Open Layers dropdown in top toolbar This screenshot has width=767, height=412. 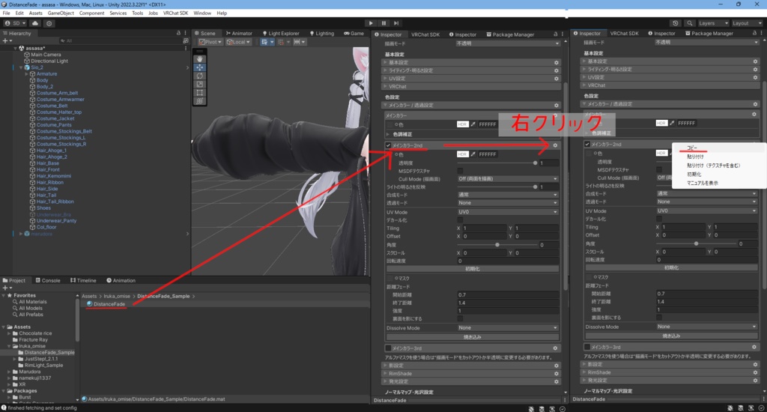click(x=713, y=23)
